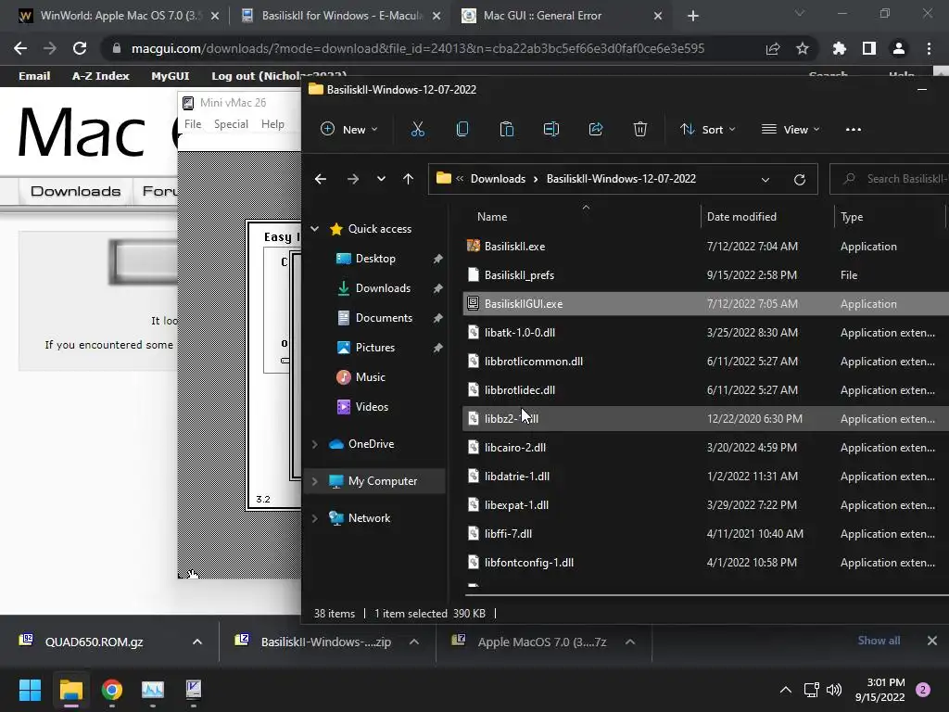Show hidden tray icons

point(786,690)
